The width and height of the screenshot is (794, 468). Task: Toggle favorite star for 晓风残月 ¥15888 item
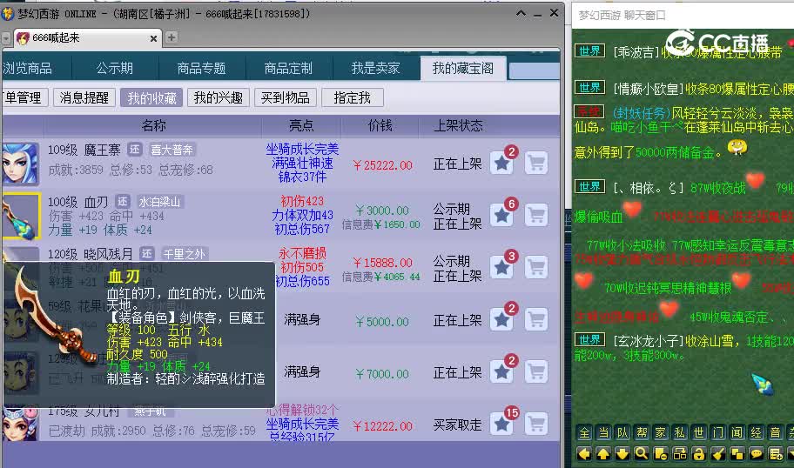(501, 267)
